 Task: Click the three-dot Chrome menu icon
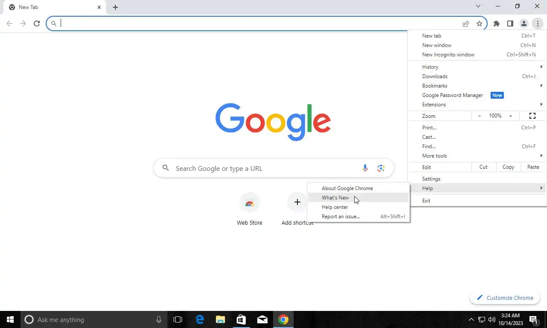[x=537, y=23]
